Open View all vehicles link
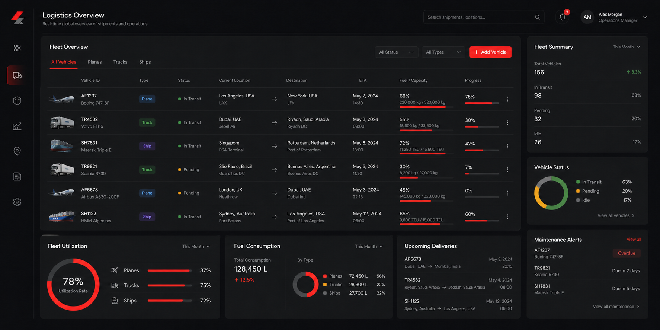This screenshot has width=660, height=330. [x=616, y=215]
